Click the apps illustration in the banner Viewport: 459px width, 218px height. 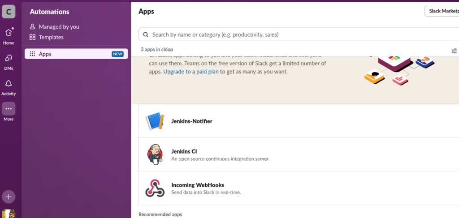(399, 70)
